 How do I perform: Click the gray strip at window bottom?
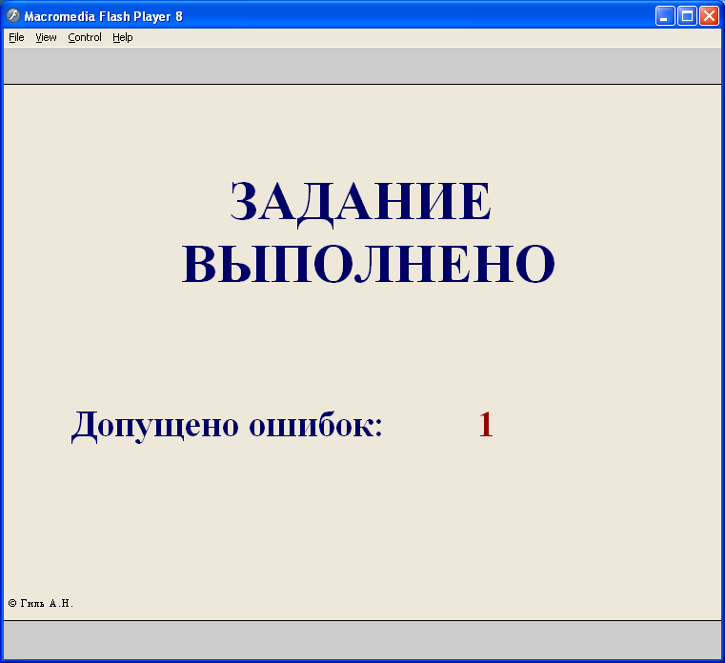click(x=362, y=640)
